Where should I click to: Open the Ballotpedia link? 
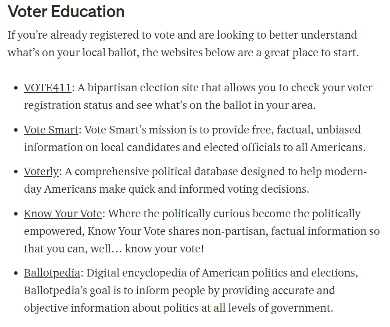click(52, 273)
